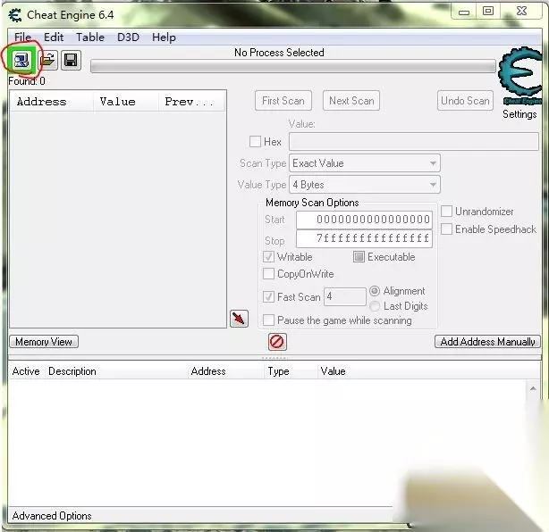Enable Pause the game while scanning

point(268,320)
